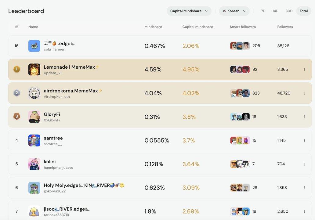Click the silver rank 2 medal badge
Screen dimensions: 315x220
pos(17,93)
